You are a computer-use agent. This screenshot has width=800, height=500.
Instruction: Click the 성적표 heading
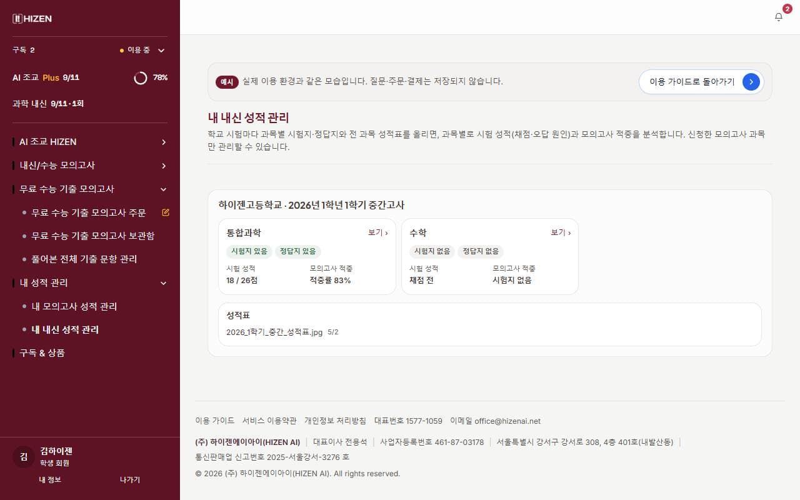tap(238, 316)
